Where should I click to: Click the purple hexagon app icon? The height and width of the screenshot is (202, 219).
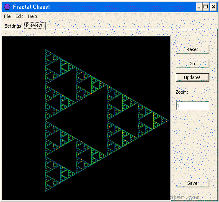[x=7, y=7]
